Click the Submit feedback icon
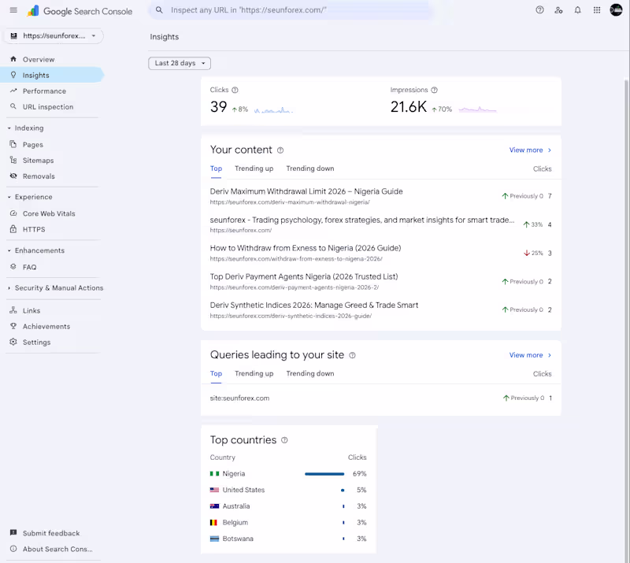Screen dimensions: 630x563 tap(13, 533)
